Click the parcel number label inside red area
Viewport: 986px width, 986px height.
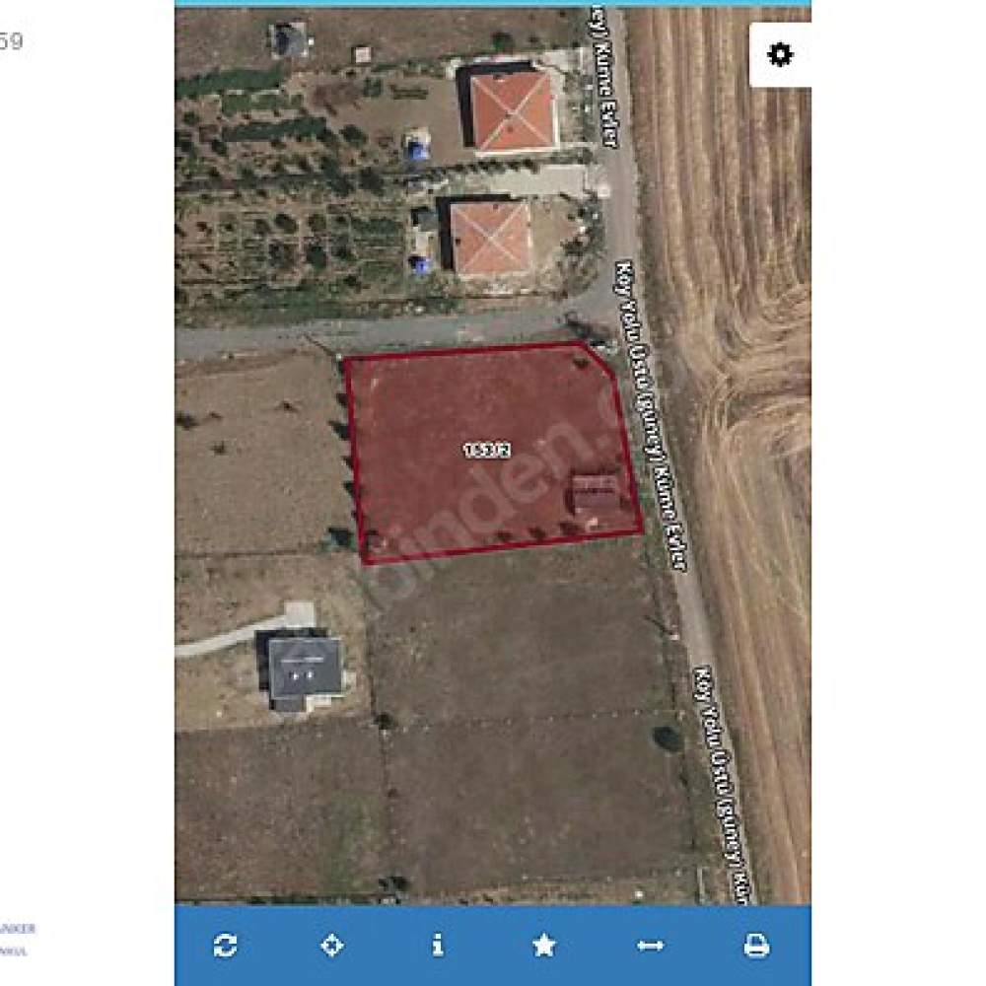487,451
